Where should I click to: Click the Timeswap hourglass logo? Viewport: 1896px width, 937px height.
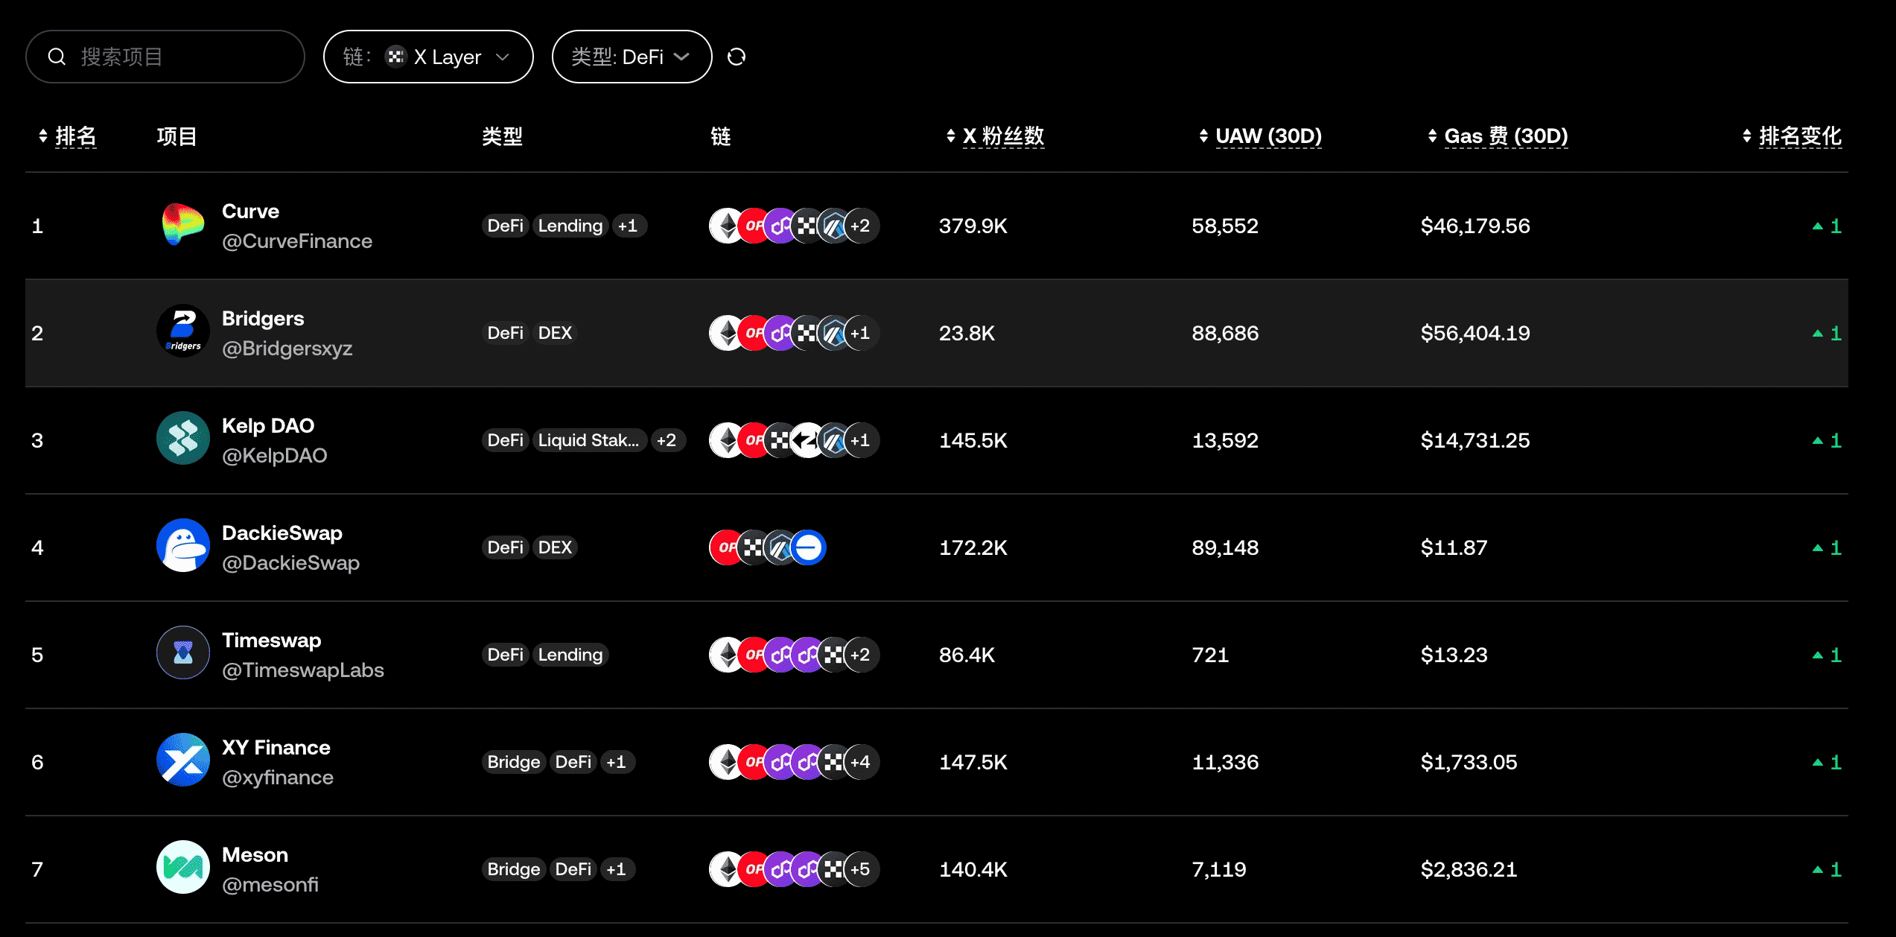pos(182,654)
